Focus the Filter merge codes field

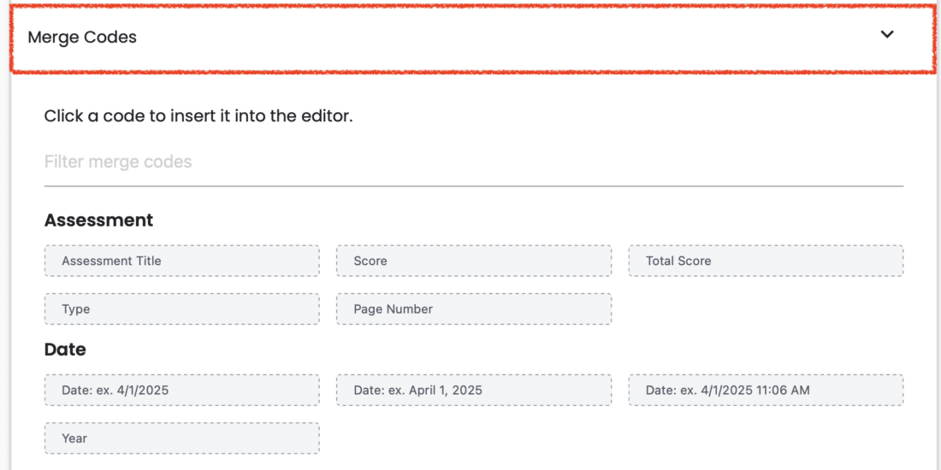[x=474, y=162]
